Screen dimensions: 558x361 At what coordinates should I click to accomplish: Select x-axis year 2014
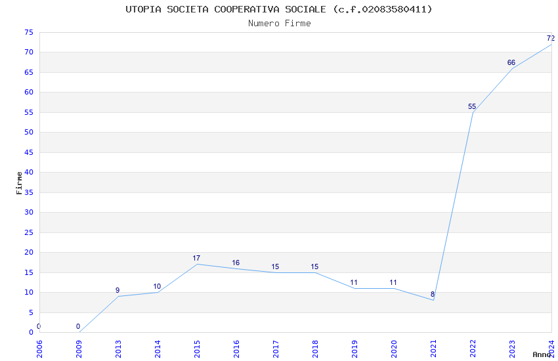158,349
